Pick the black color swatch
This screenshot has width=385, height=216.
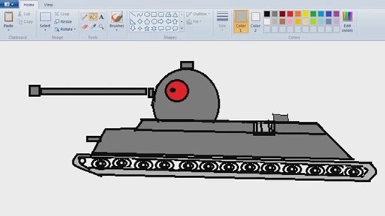tap(267, 14)
